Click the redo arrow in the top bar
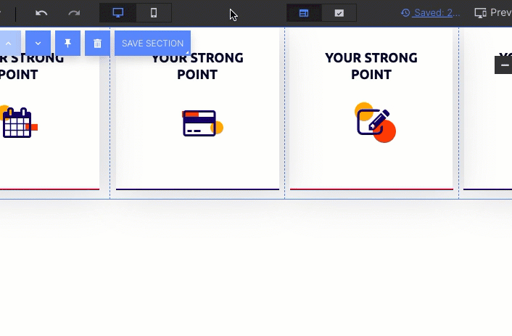512x336 pixels. (x=74, y=13)
